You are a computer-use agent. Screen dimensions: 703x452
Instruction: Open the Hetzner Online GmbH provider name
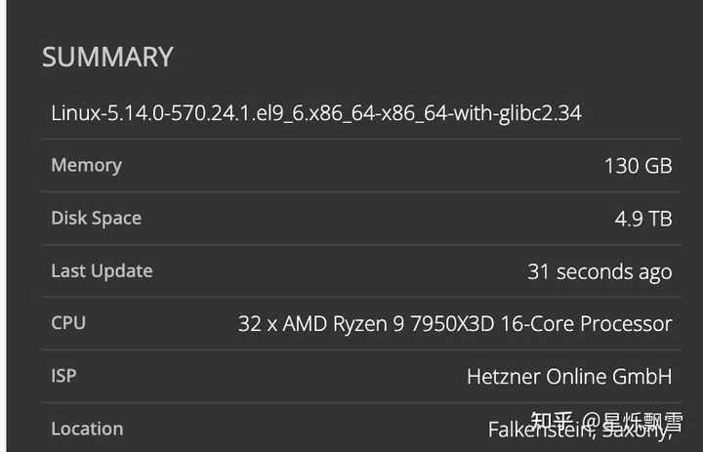pyautogui.click(x=569, y=377)
